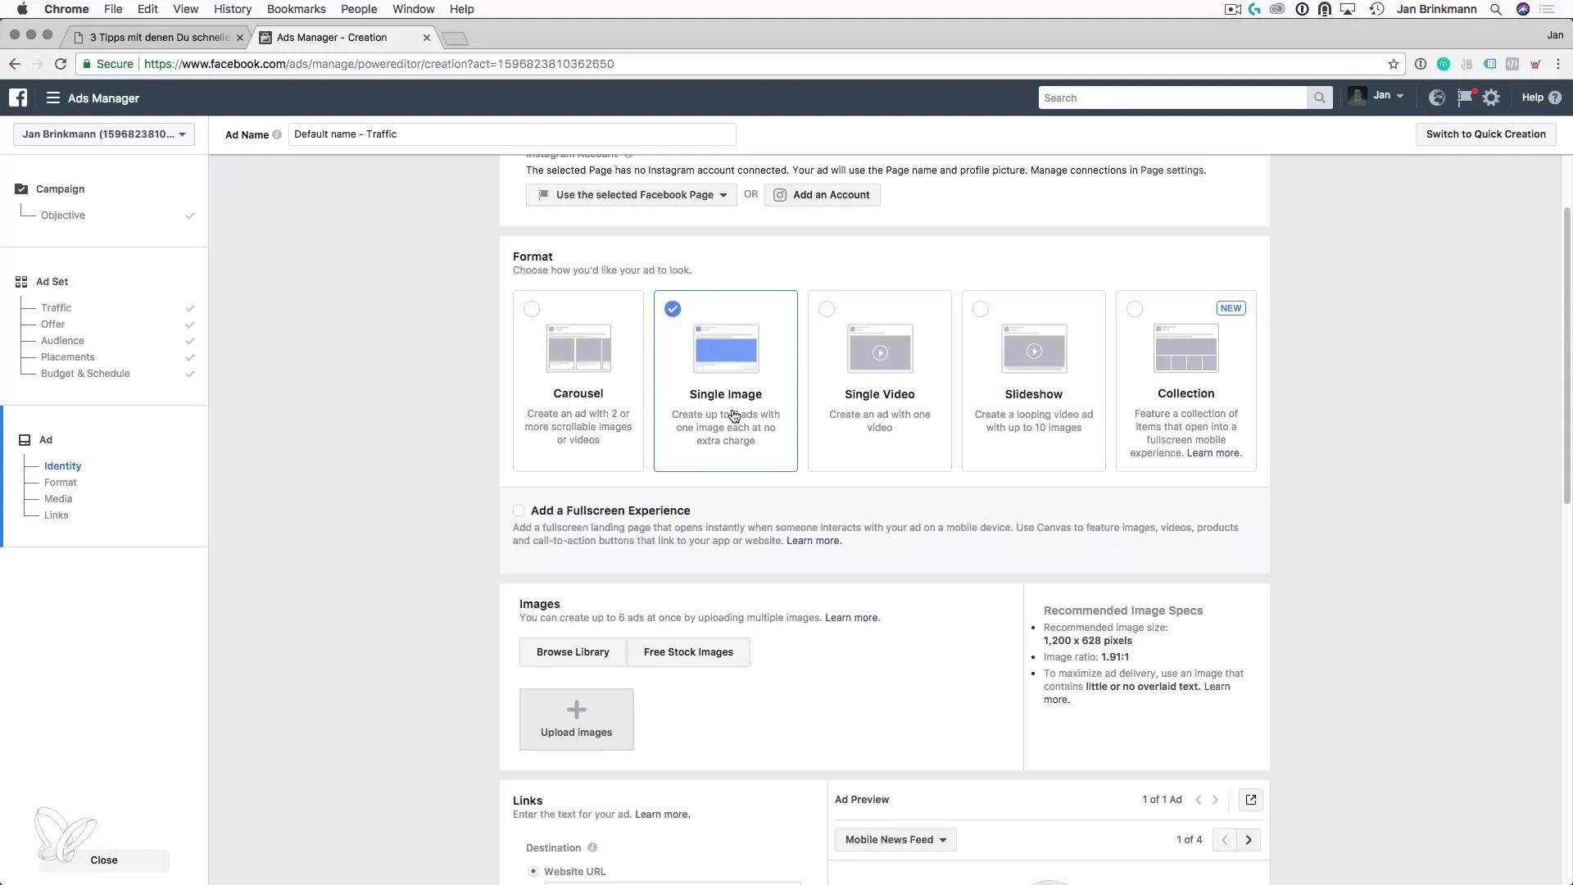Screen dimensions: 1573x885
Task: Open the settings gear icon
Action: [x=1491, y=98]
